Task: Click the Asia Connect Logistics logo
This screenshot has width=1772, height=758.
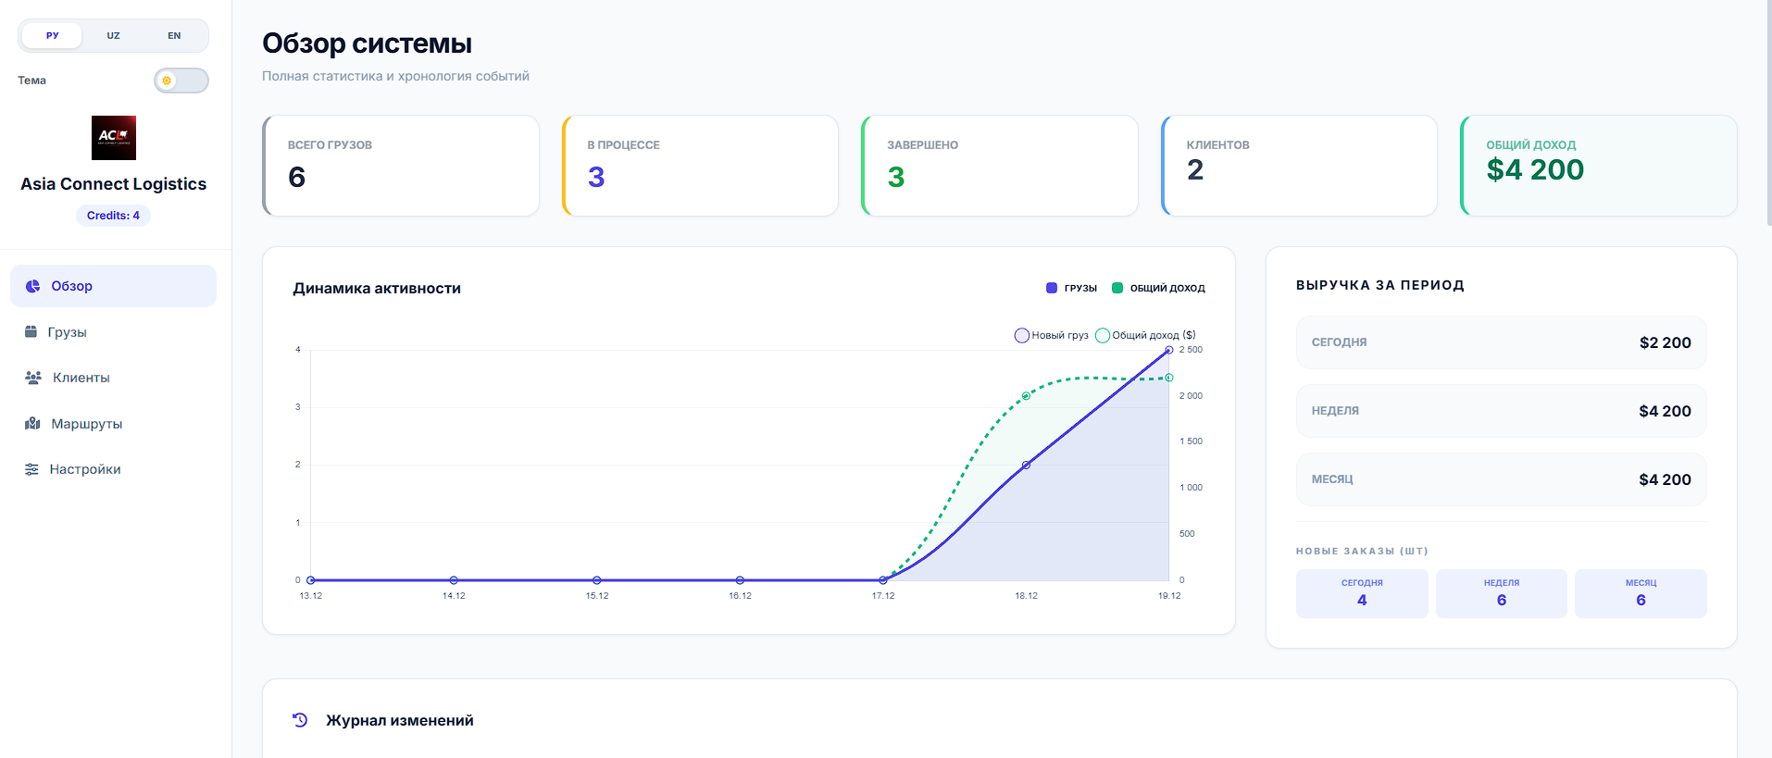Action: pos(113,138)
